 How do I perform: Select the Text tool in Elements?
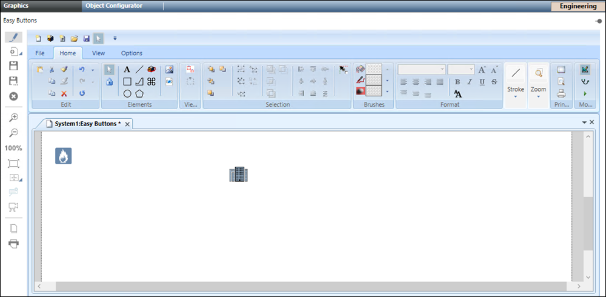coord(127,70)
